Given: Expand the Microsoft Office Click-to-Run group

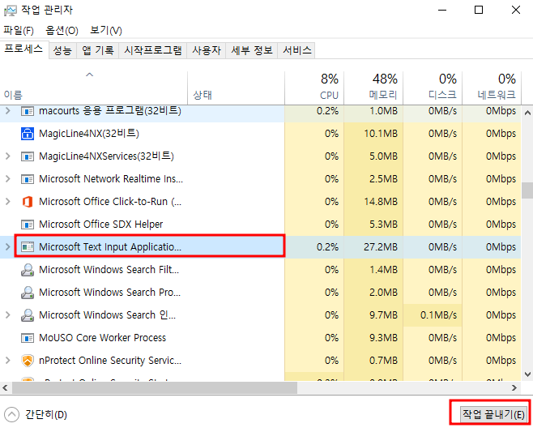Looking at the screenshot, I should [x=8, y=201].
